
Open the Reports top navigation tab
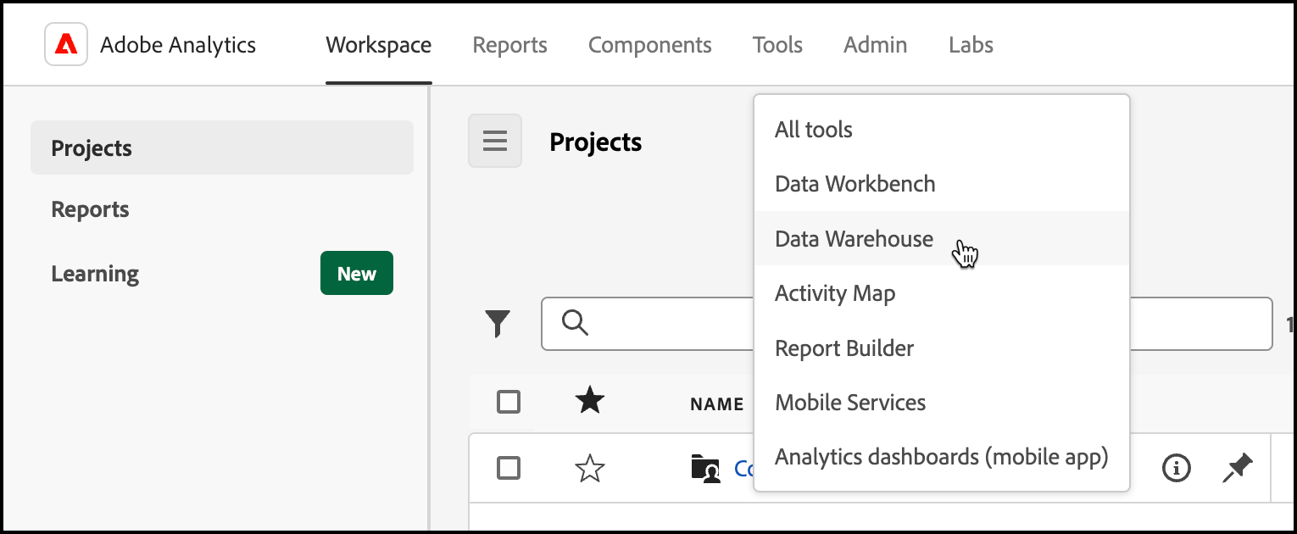click(x=509, y=45)
